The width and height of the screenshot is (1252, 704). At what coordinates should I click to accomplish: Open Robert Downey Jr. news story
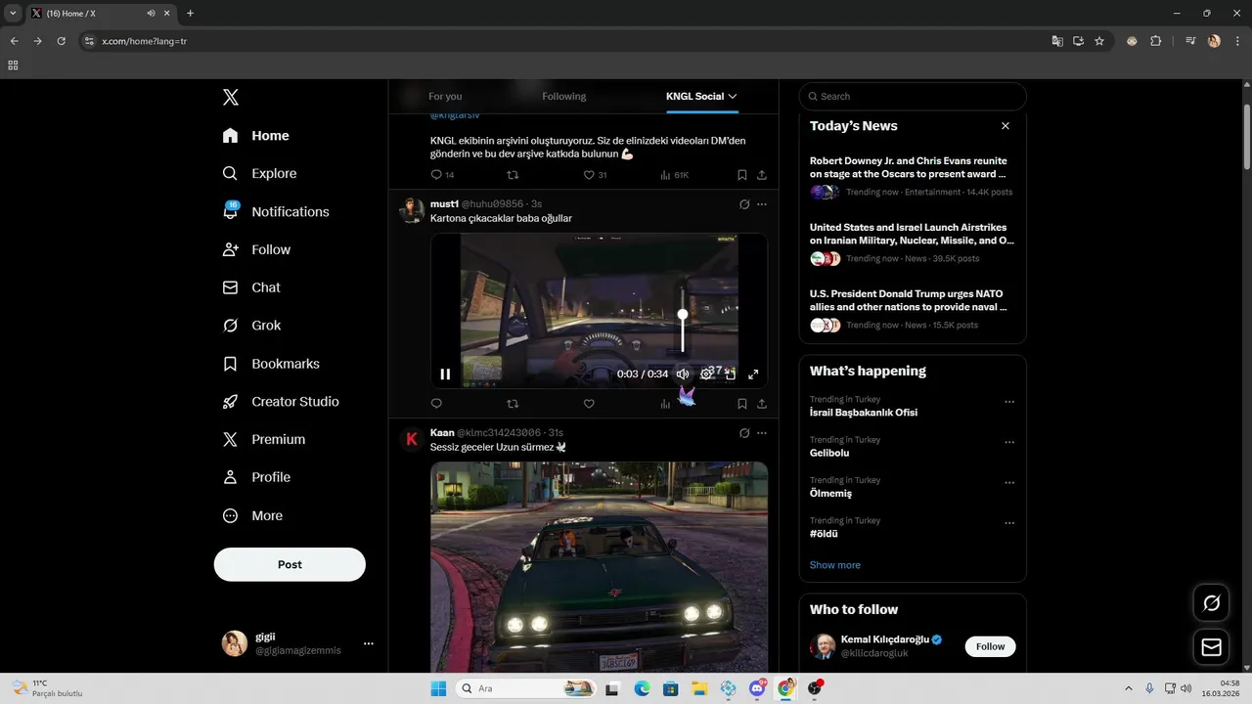(913, 176)
